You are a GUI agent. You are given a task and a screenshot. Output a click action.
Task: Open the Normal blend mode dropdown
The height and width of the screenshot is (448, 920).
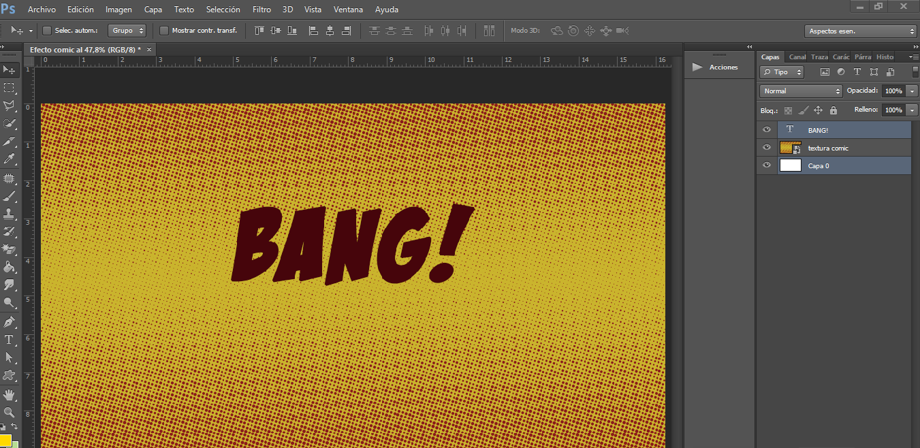pos(801,91)
